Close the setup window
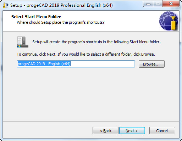This screenshot has width=182, height=141. (x=171, y=4)
